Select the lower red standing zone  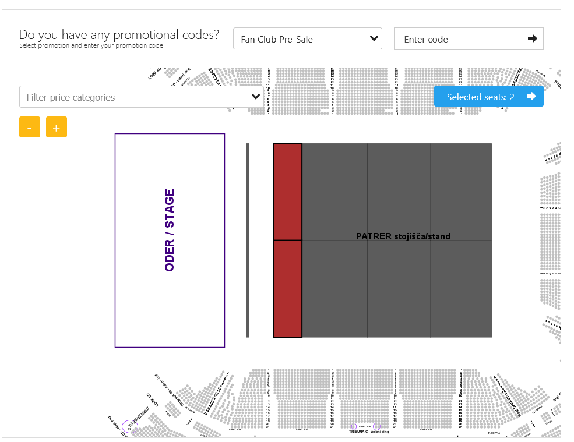click(x=287, y=289)
